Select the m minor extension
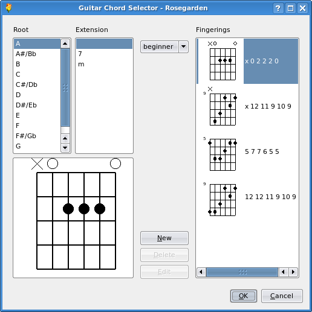The image size is (312, 312). [x=104, y=64]
